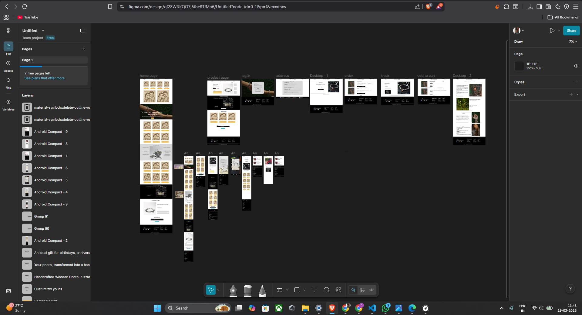The image size is (582, 315).
Task: Select Page 1 in Pages list
Action: [54, 60]
